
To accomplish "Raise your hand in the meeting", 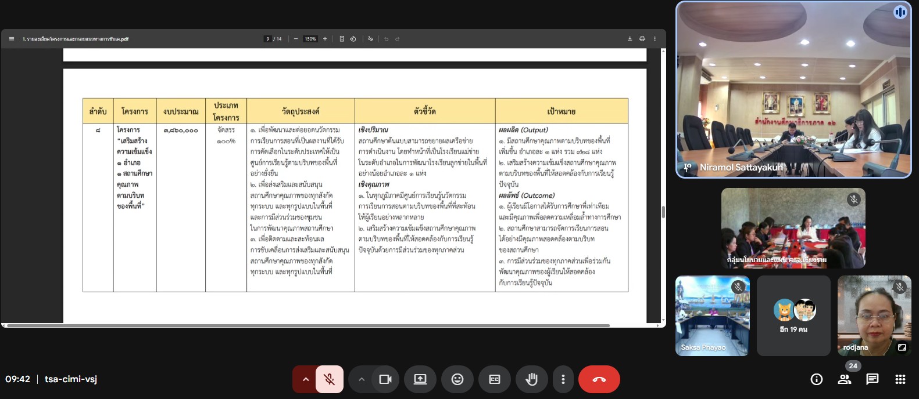I will (531, 379).
